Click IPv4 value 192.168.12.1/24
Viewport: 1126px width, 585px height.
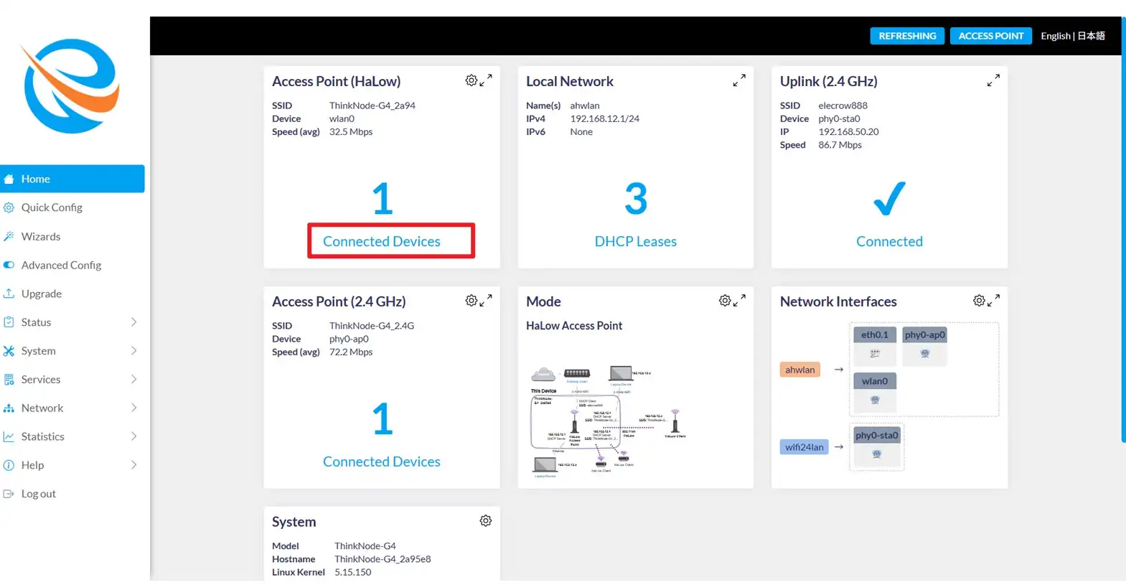pos(604,119)
